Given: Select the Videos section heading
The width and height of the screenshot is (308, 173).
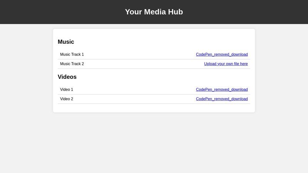Looking at the screenshot, I should pos(67,77).
